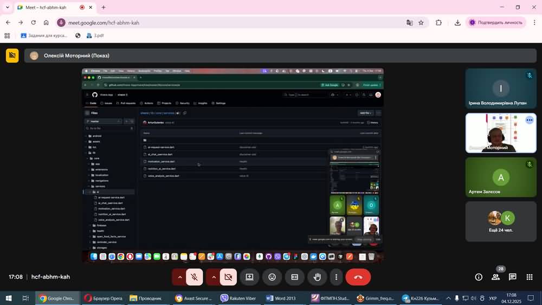Screen dimensions: 542x305
Task: Toggle closed captions in the call
Action: click(294, 277)
